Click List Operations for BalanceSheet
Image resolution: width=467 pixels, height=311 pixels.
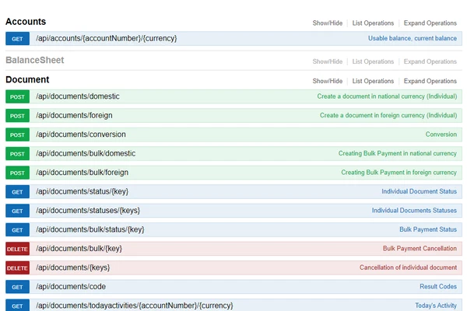click(x=373, y=61)
